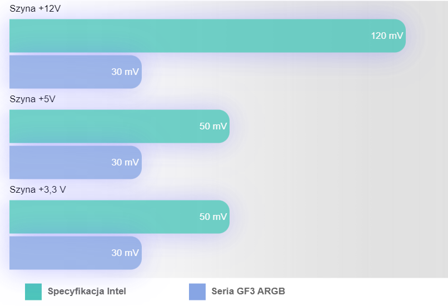The image size is (448, 306).
Task: Click the Szyna +12V heading
Action: [36, 9]
